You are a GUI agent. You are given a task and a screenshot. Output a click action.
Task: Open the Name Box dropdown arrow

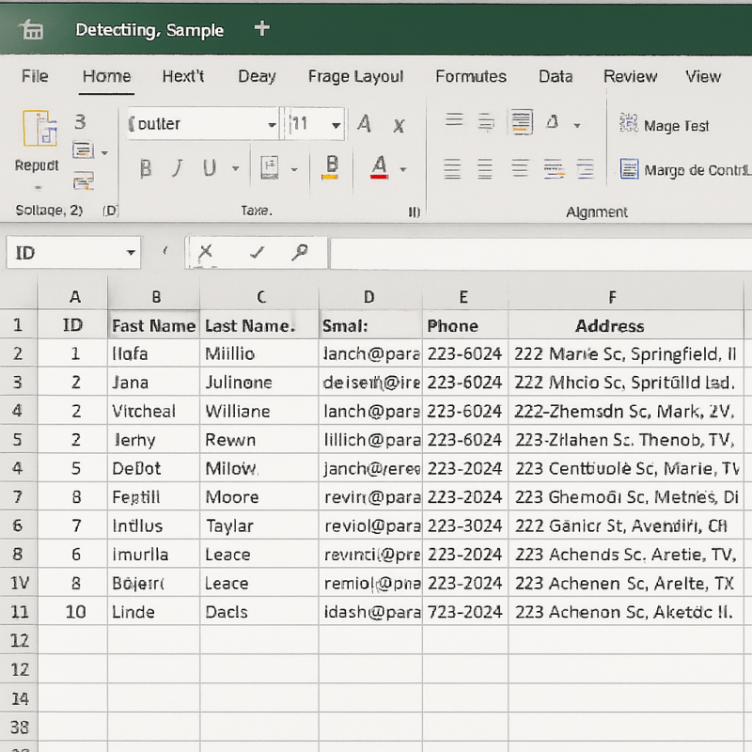pos(131,252)
